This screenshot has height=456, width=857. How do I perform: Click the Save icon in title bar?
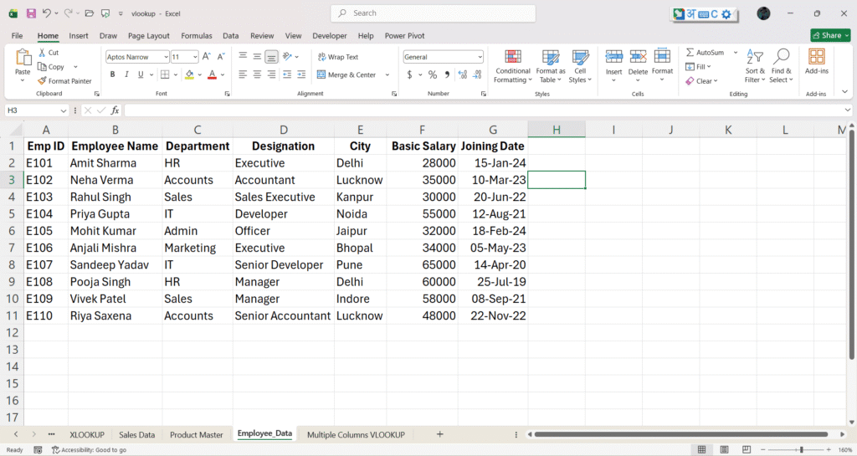coord(31,13)
